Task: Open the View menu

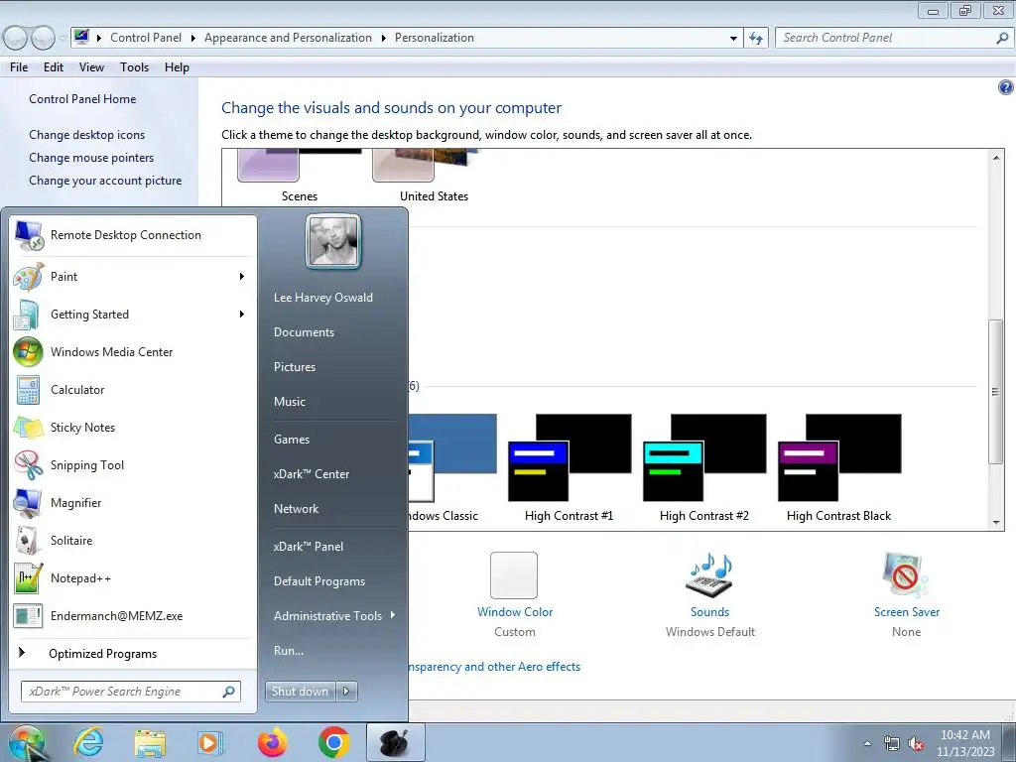Action: pyautogui.click(x=91, y=67)
